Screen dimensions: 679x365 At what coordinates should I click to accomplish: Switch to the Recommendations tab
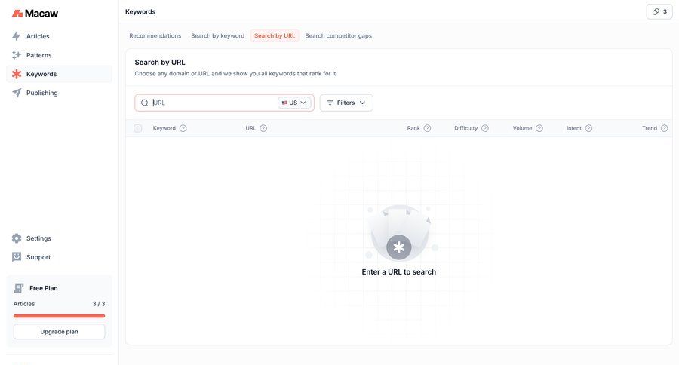tap(155, 35)
